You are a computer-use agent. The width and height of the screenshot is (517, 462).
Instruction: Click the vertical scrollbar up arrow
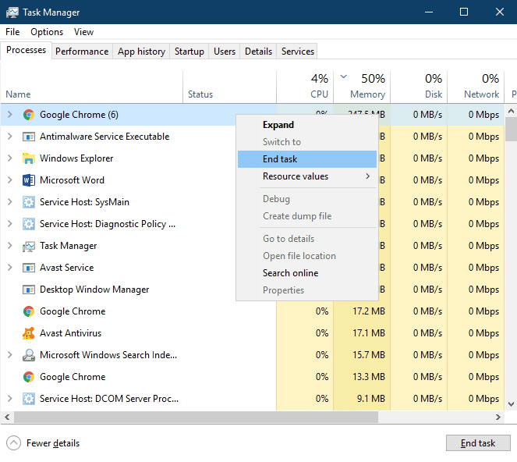pos(511,112)
